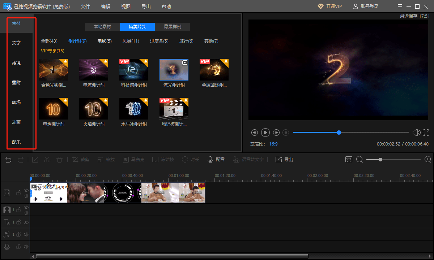Open the 16:9 aspect ratio selector
The width and height of the screenshot is (434, 260).
pyautogui.click(x=273, y=144)
